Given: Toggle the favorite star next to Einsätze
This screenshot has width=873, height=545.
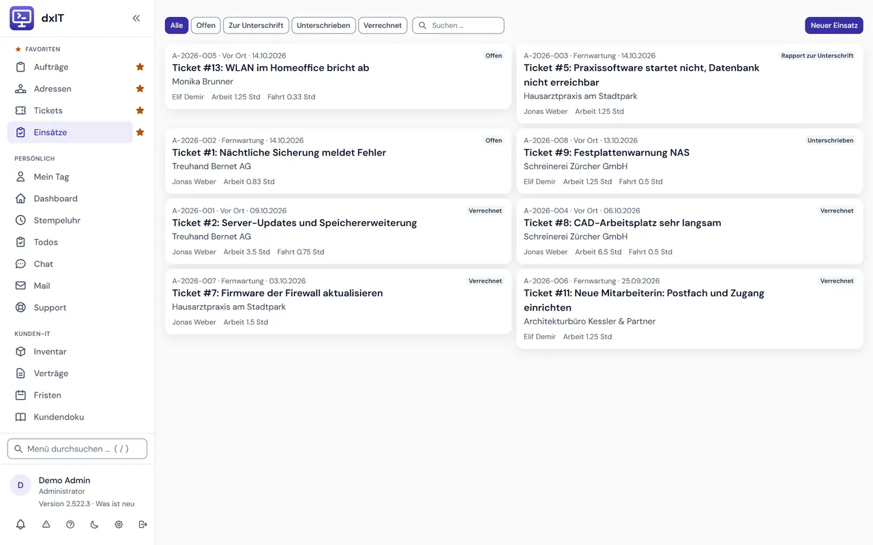Looking at the screenshot, I should [140, 132].
